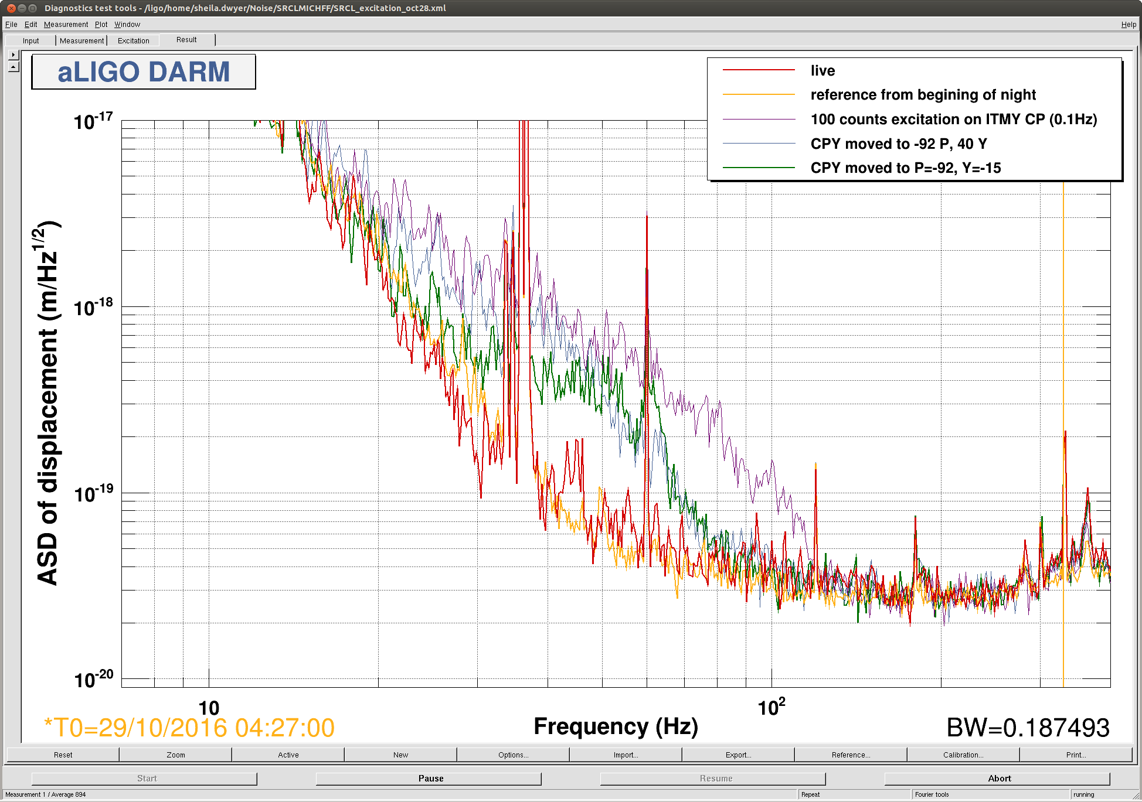Click the Repeat status bar field
The image size is (1142, 802).
click(854, 794)
